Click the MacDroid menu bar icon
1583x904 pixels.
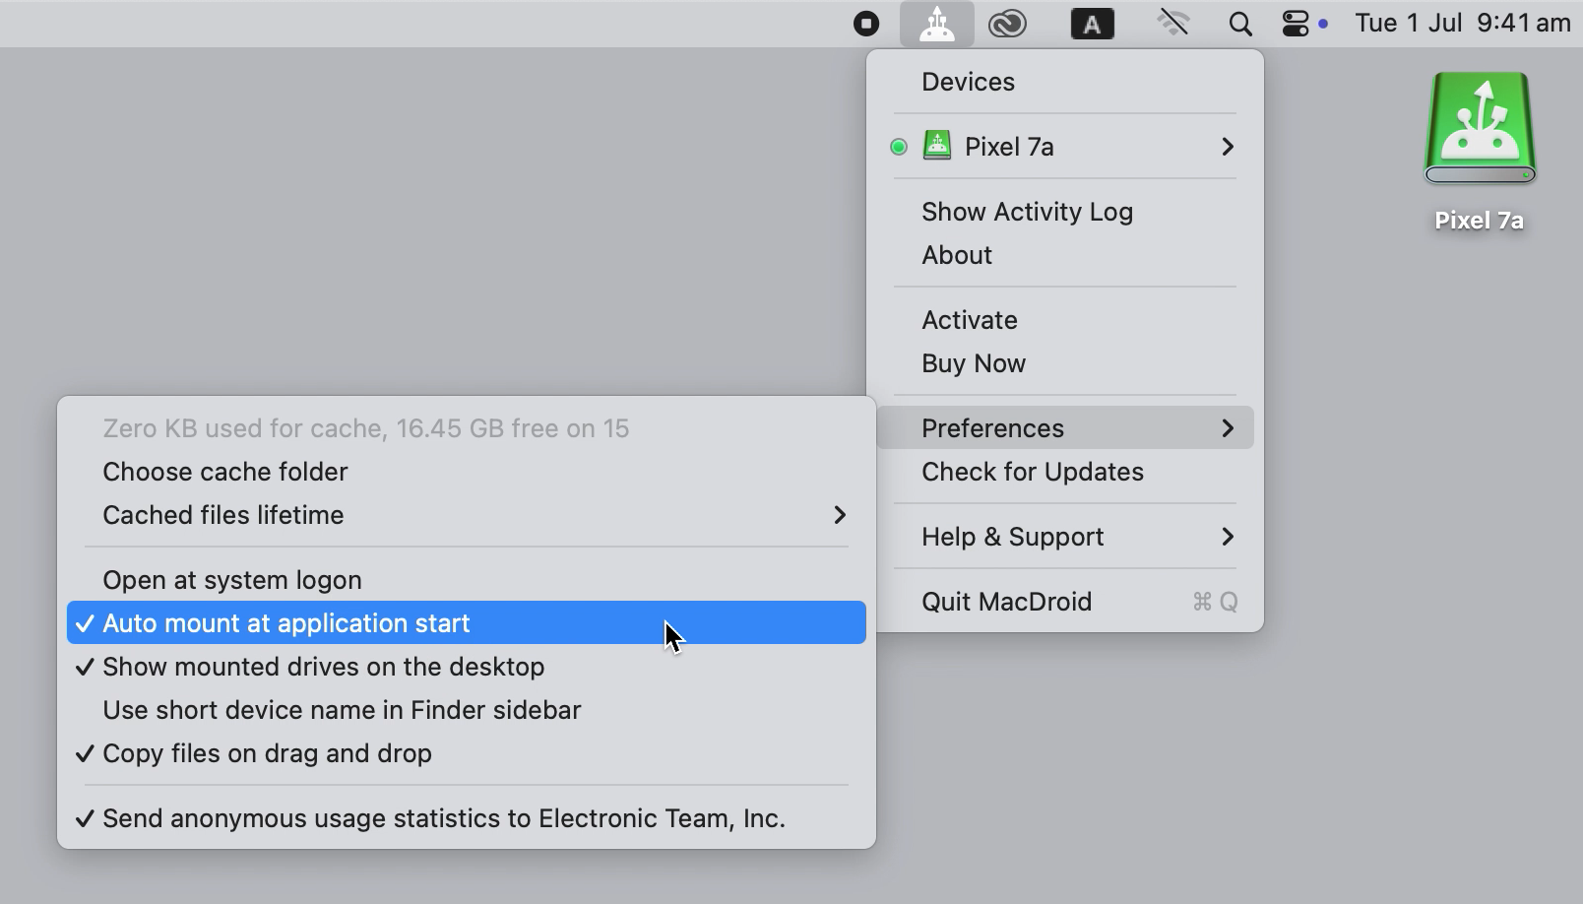(x=936, y=24)
